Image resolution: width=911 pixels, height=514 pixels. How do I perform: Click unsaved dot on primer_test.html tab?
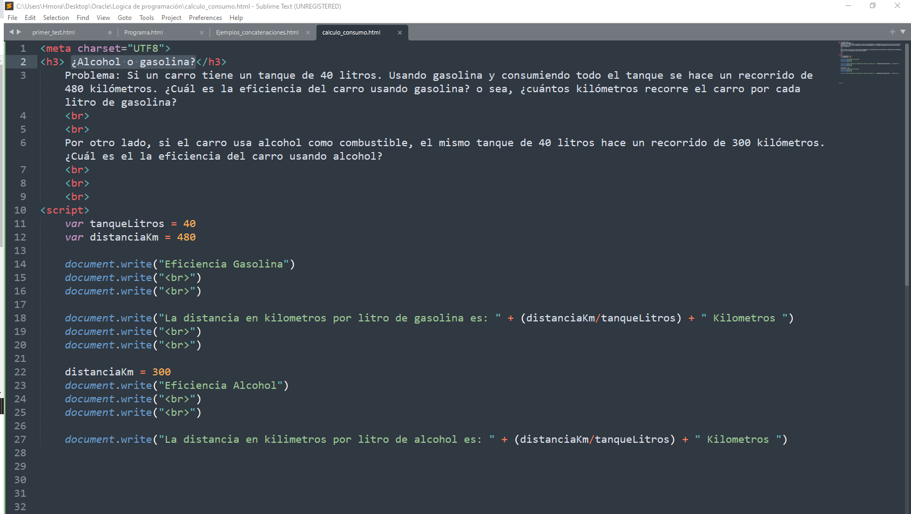(x=110, y=32)
